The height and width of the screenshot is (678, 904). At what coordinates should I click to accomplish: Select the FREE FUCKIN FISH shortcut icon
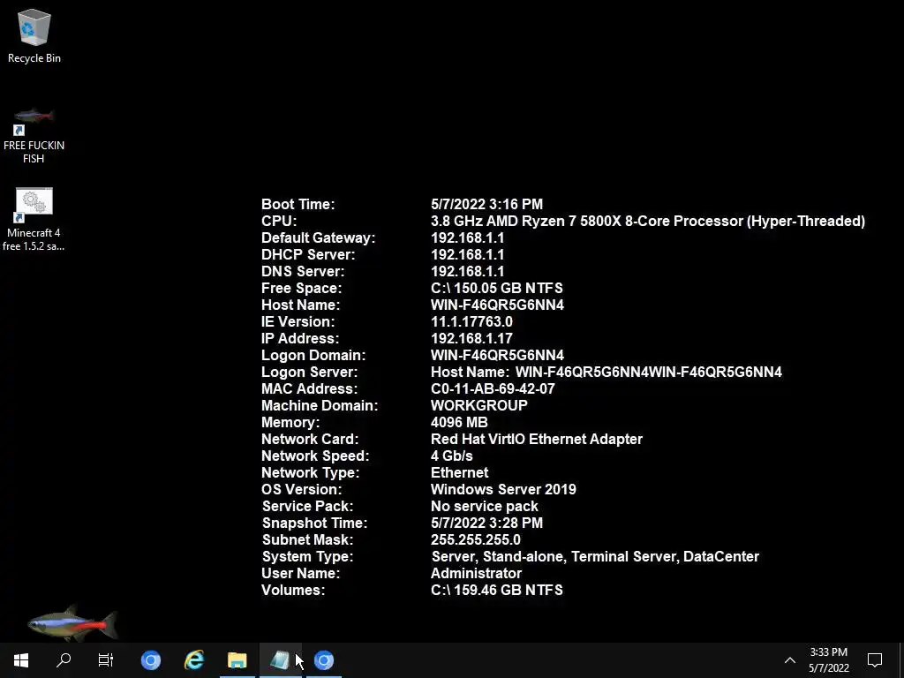(34, 135)
